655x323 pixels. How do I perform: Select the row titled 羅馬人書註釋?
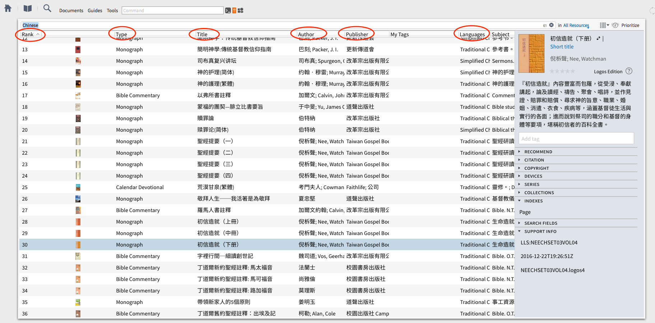click(267, 210)
